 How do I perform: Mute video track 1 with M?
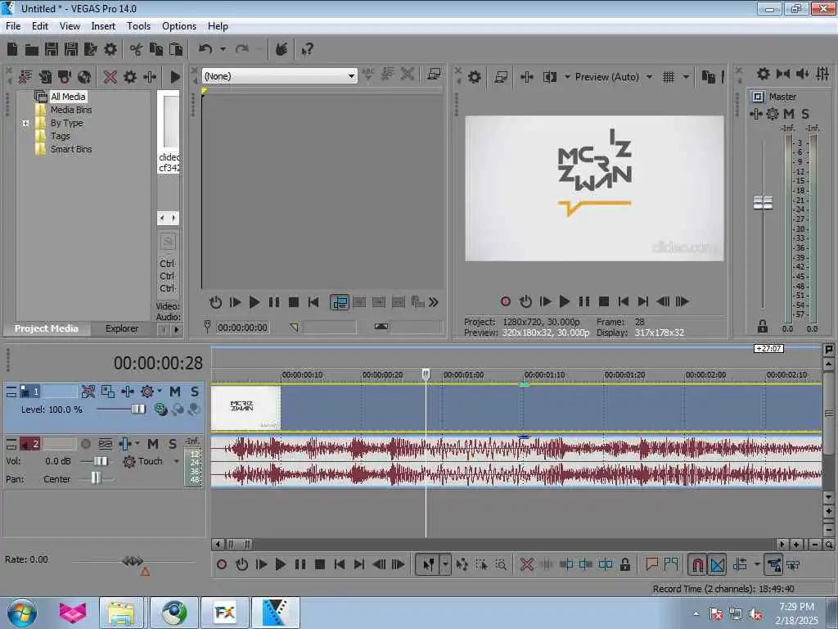175,391
